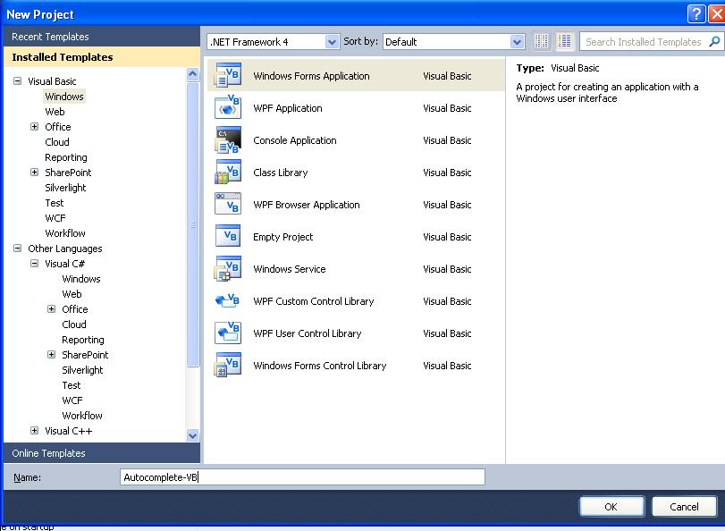Image resolution: width=725 pixels, height=531 pixels.
Task: Click the WPF Application template icon
Action: click(227, 108)
